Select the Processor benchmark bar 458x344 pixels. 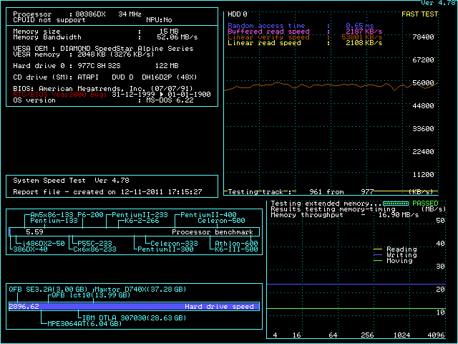pos(134,232)
